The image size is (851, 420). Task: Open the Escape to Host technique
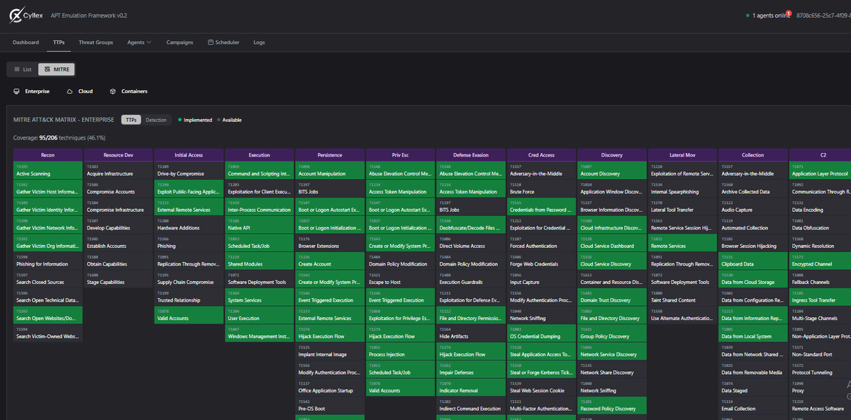pyautogui.click(x=400, y=279)
